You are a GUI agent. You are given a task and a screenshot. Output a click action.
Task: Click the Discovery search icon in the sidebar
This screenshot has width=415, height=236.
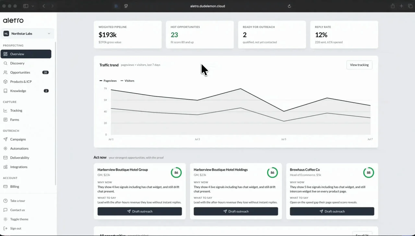(5, 63)
